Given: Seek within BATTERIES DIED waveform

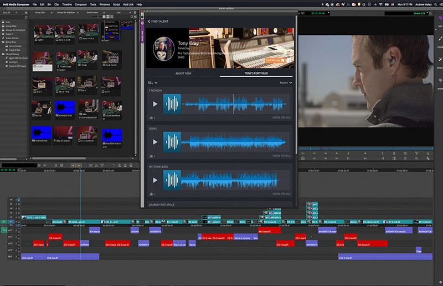Looking at the screenshot, I should click(234, 180).
